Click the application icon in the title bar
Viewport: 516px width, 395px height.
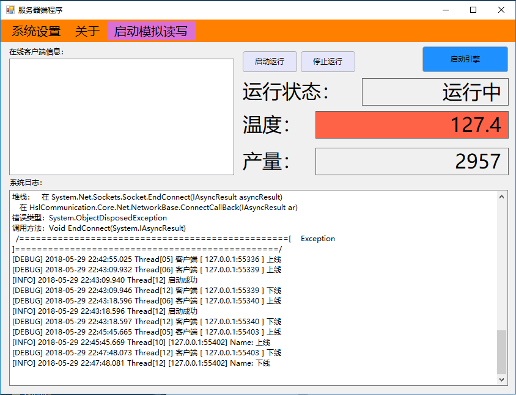[x=10, y=10]
